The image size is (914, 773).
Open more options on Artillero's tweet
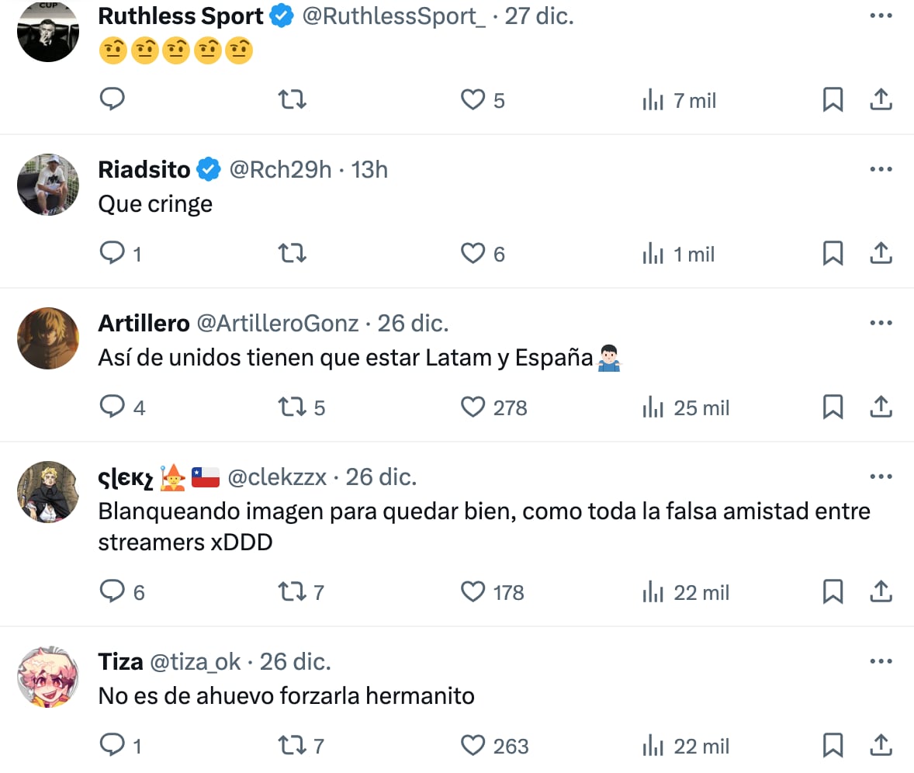click(x=881, y=322)
